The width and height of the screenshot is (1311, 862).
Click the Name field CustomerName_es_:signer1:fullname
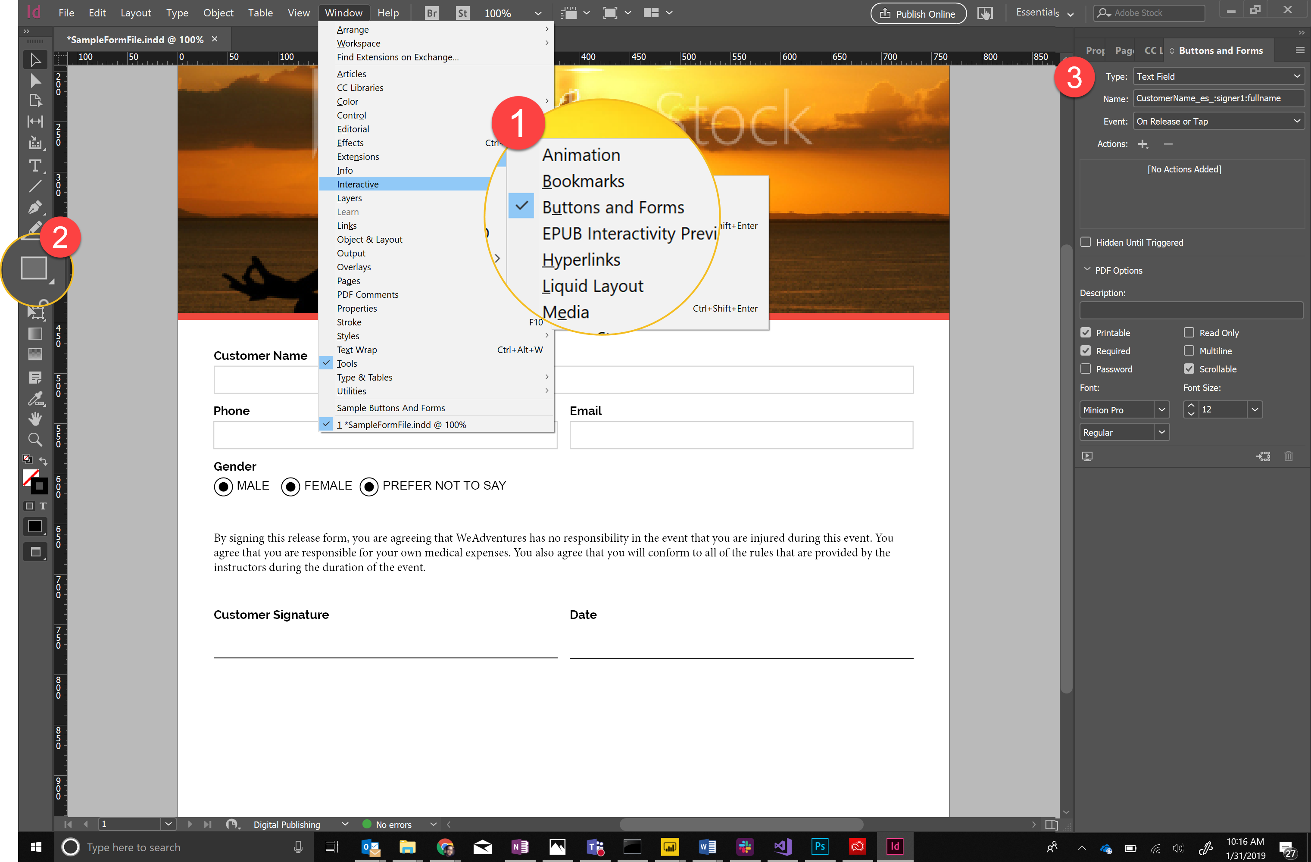coord(1218,99)
